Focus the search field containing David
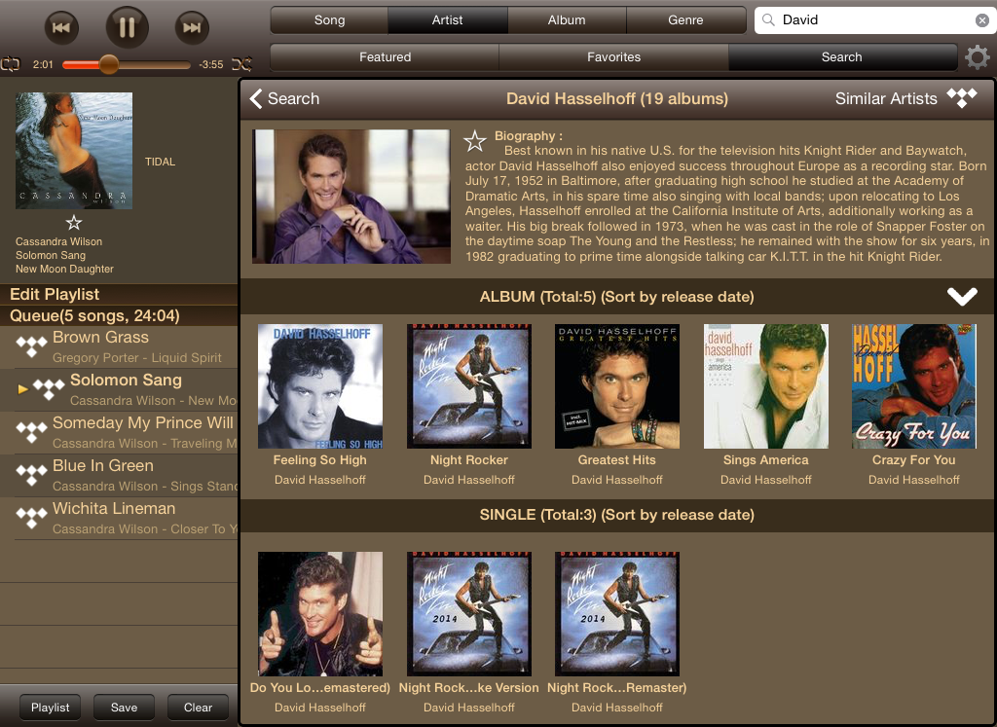 (875, 20)
